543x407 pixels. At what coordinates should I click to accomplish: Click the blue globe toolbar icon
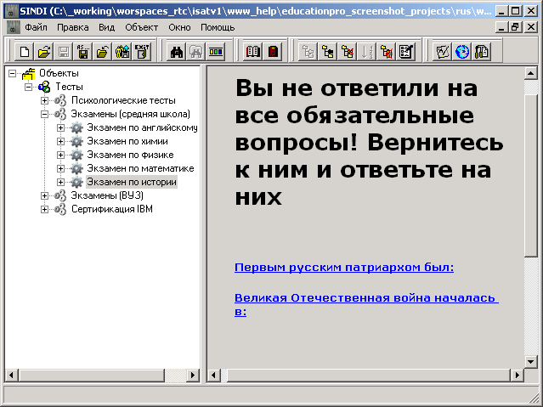pyautogui.click(x=462, y=51)
